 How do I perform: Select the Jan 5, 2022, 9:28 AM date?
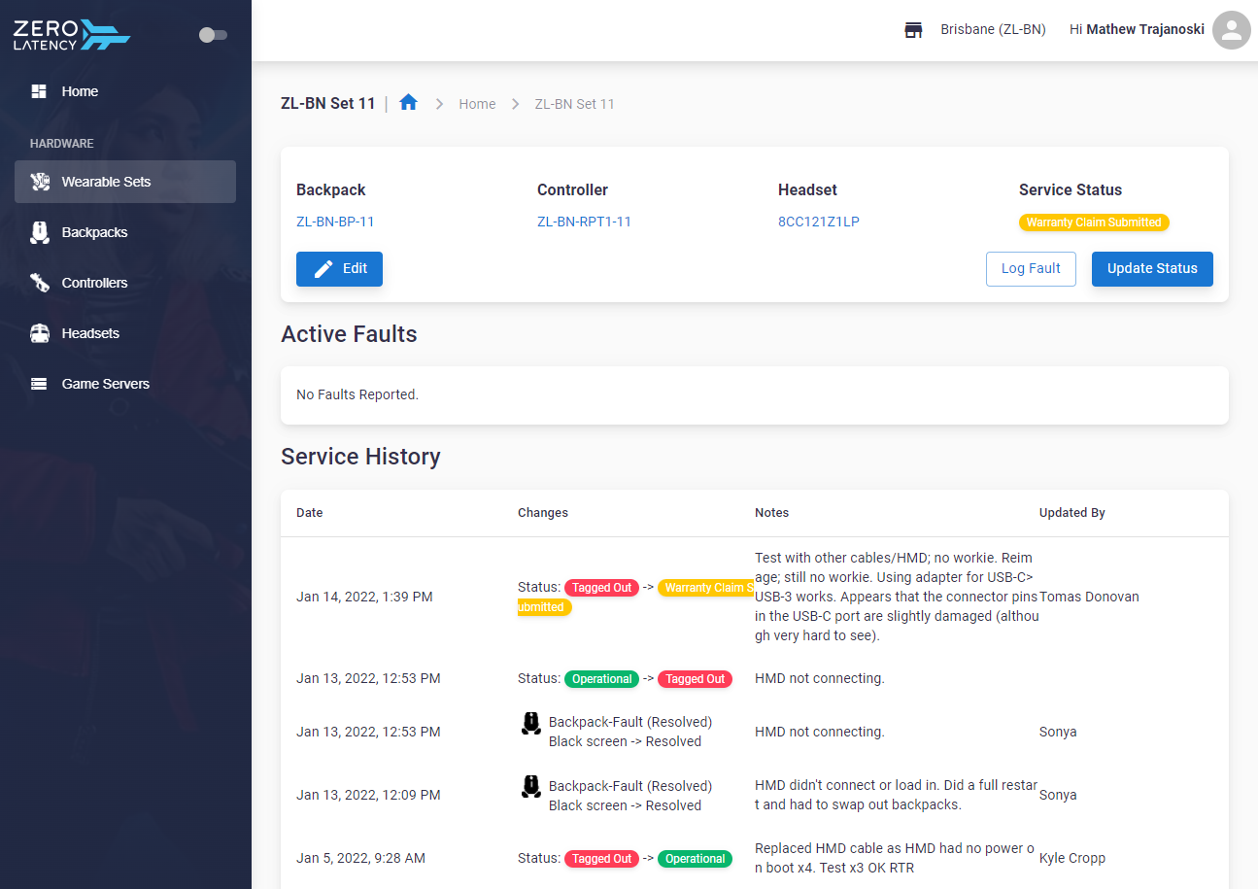coord(360,858)
